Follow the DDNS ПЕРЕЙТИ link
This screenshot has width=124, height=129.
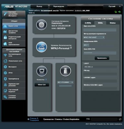[x=61, y=28]
